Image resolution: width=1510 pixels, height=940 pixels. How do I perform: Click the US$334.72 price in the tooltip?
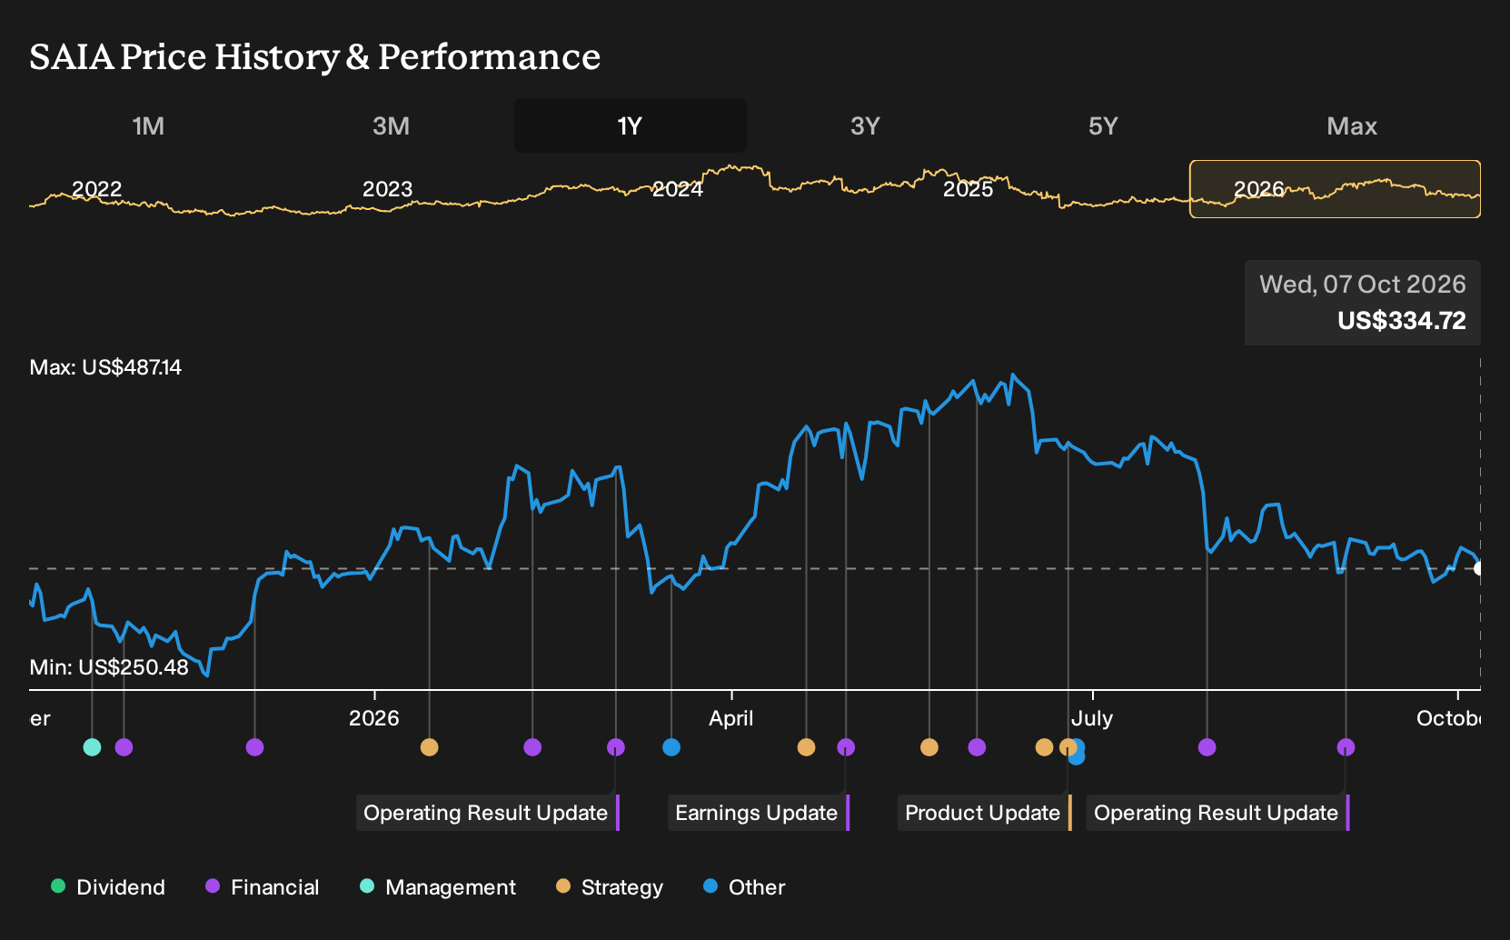pyautogui.click(x=1402, y=320)
